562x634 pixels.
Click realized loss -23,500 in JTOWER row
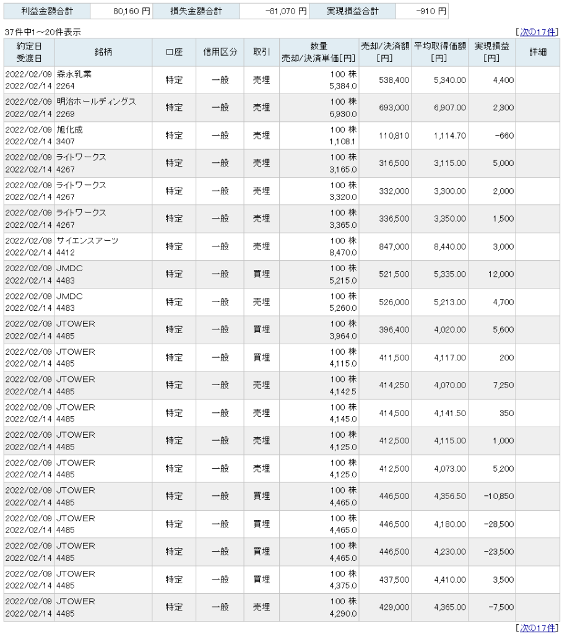pyautogui.click(x=499, y=552)
